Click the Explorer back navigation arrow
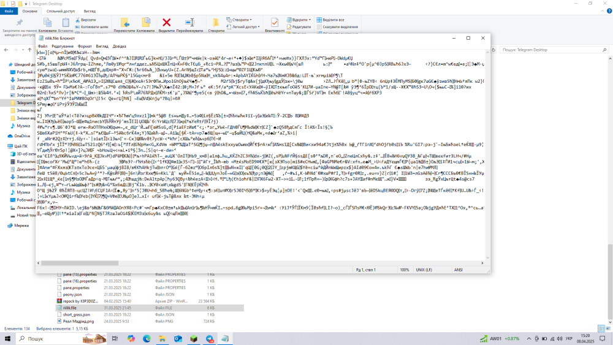Viewport: 613px width, 345px height. point(6,50)
